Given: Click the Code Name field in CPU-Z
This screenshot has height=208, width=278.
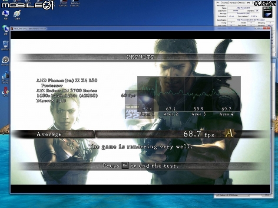Looking at the screenshot, I should pyautogui.click(x=235, y=10).
